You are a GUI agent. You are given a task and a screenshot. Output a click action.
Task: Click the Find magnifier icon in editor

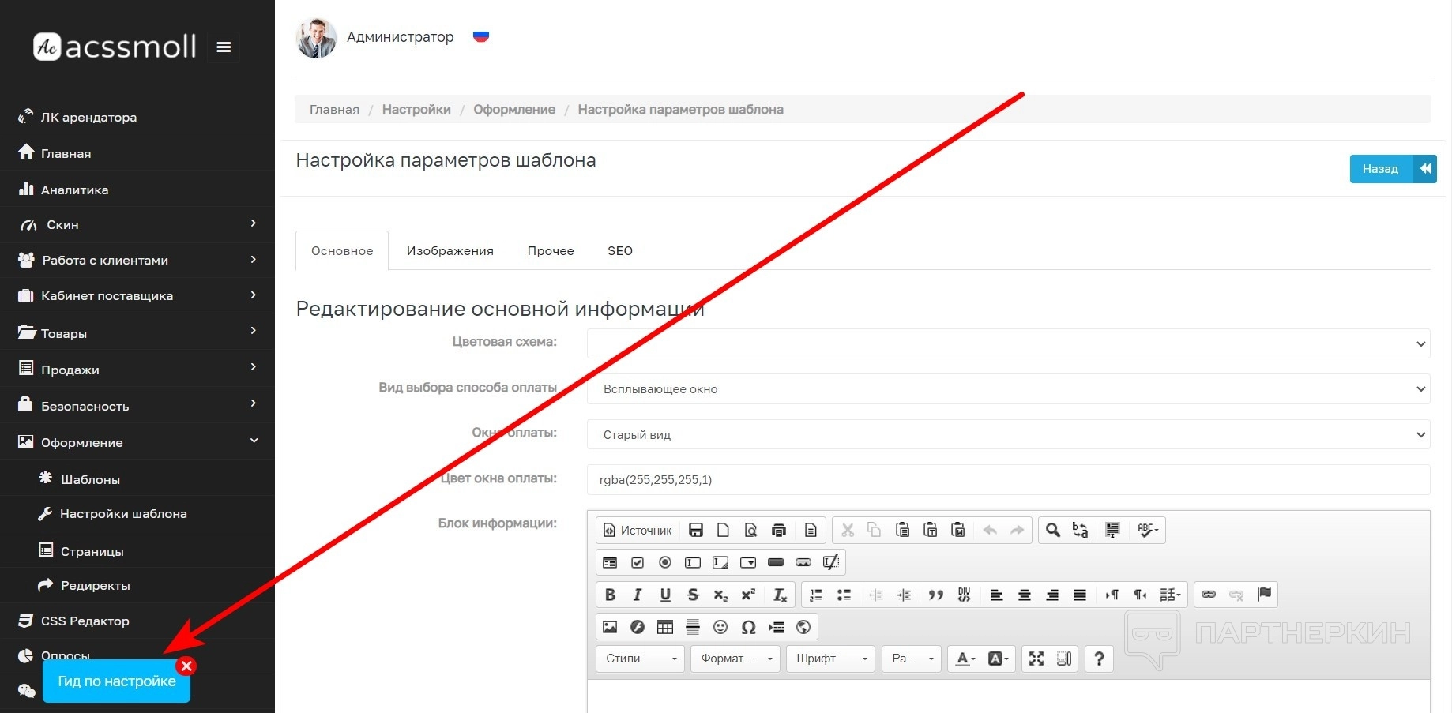[1052, 530]
